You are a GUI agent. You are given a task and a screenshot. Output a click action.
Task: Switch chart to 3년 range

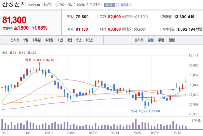69,40
